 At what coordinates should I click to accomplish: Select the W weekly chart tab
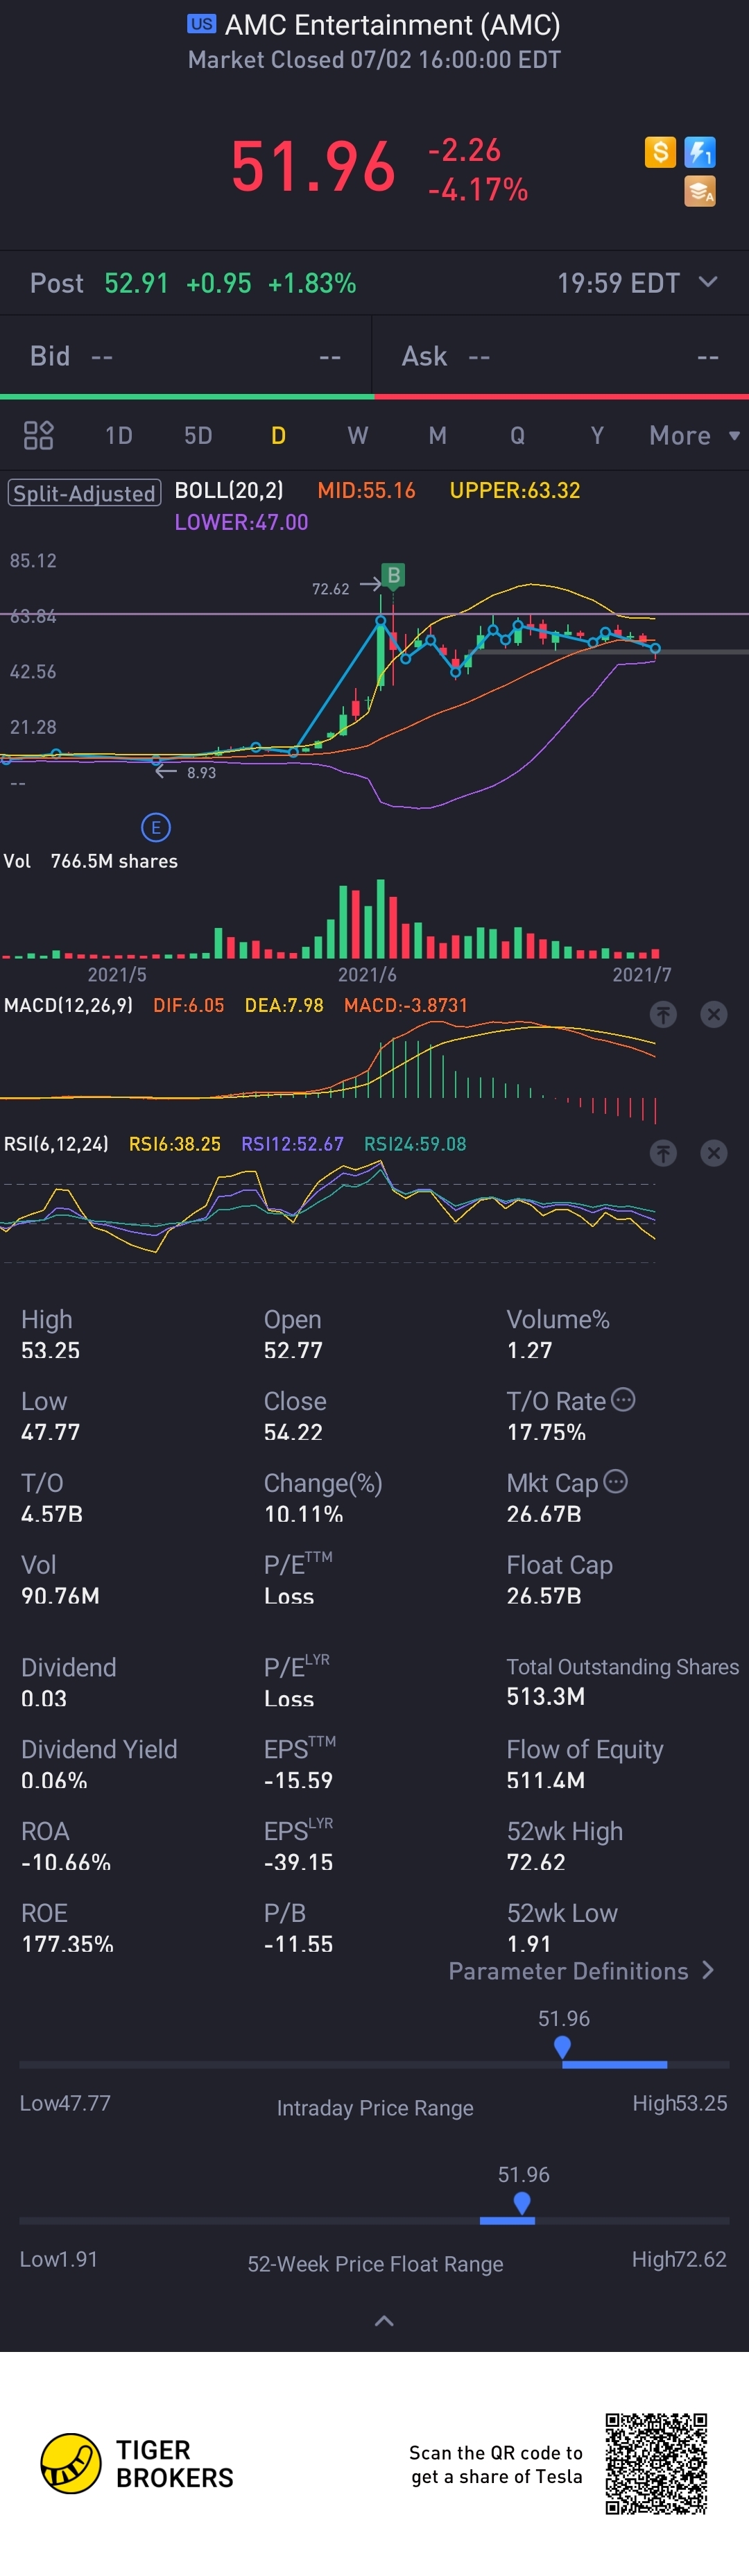point(358,435)
